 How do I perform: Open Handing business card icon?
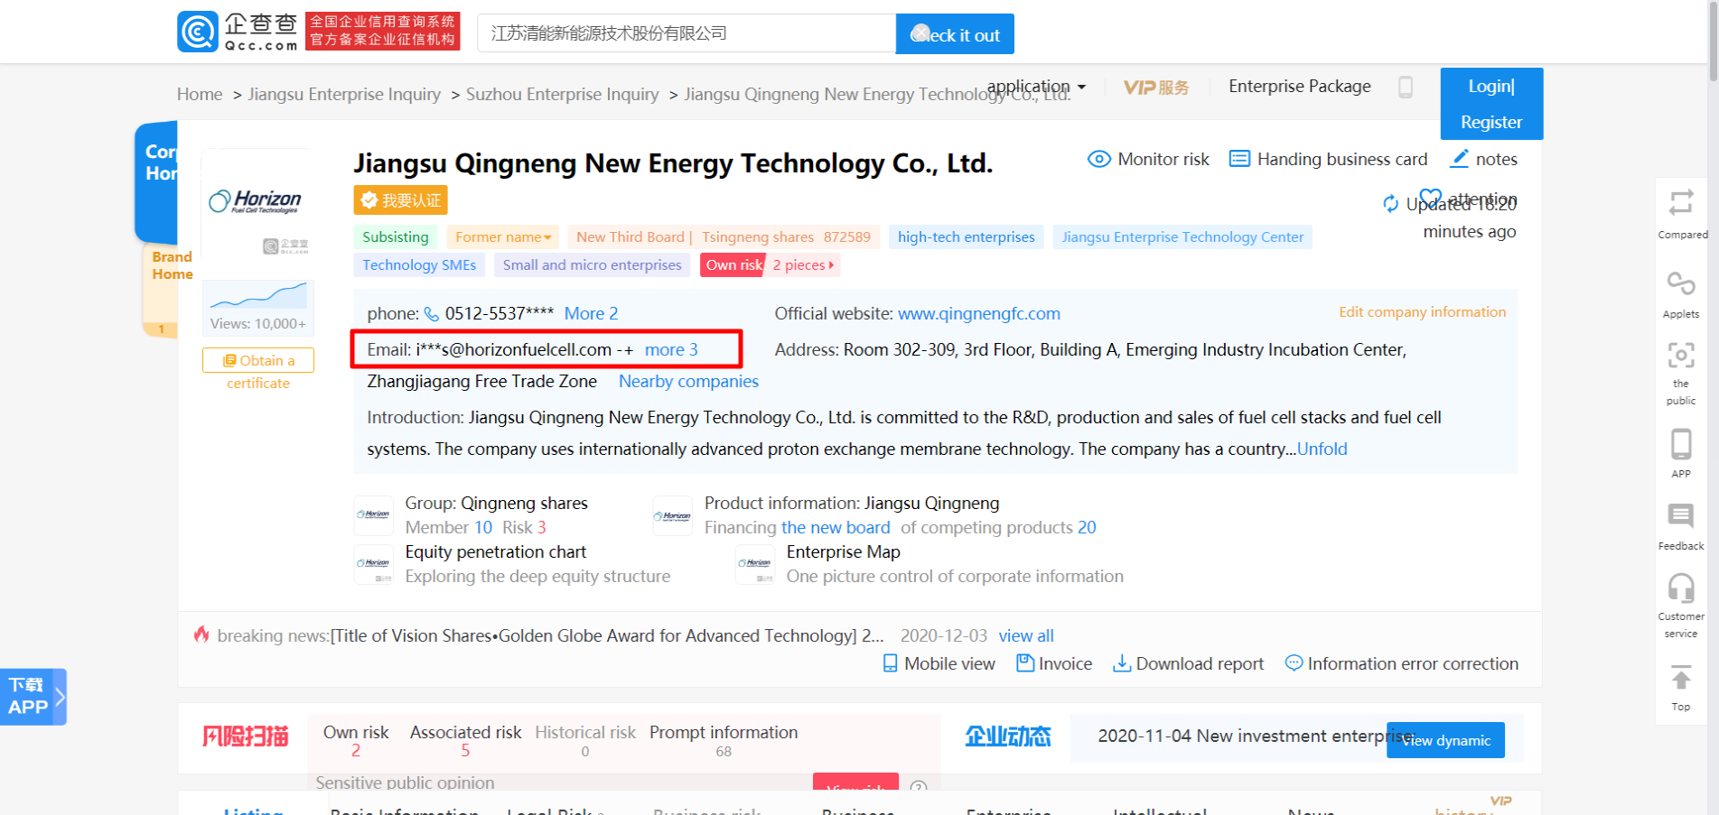1239,160
